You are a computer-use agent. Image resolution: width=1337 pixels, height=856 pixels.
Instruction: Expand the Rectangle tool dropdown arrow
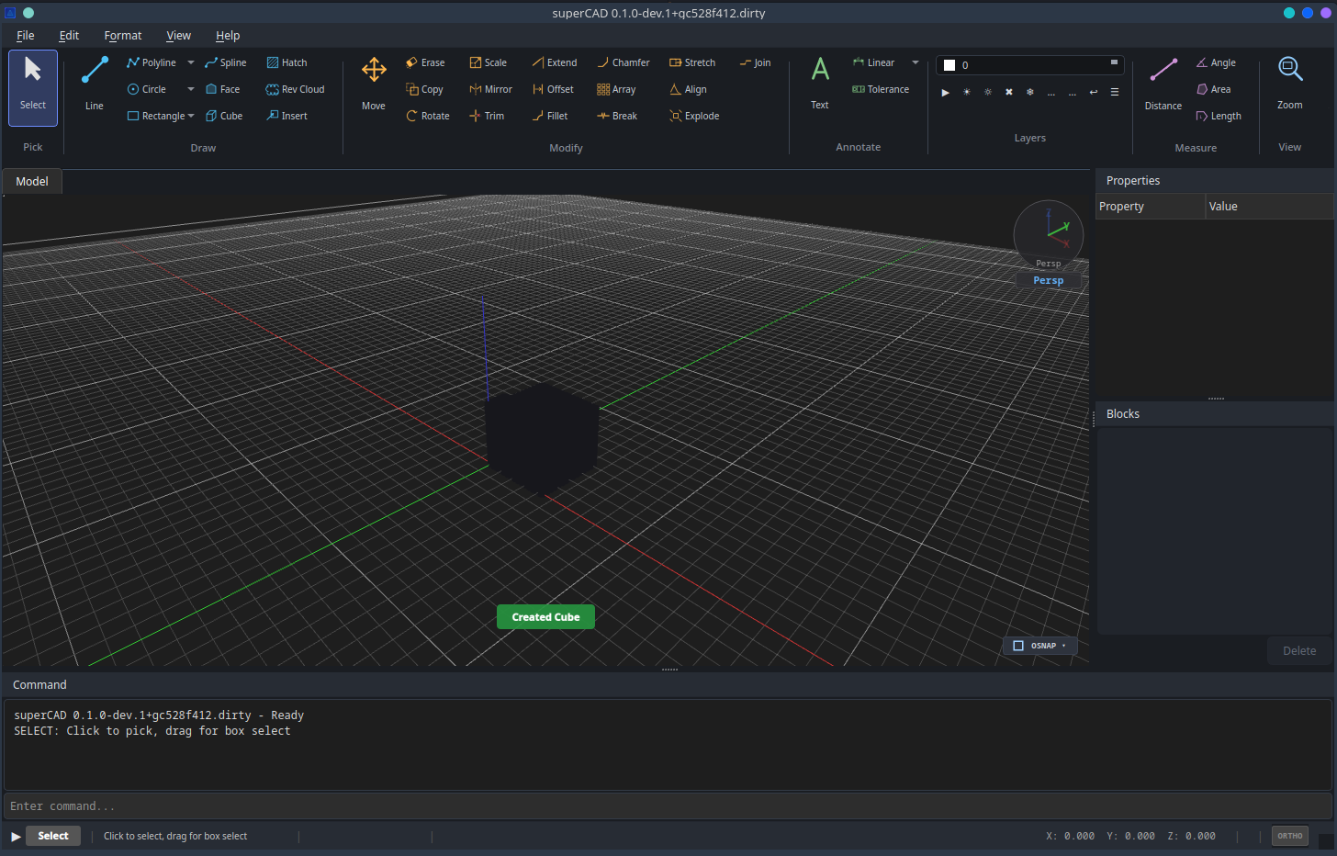click(x=191, y=116)
